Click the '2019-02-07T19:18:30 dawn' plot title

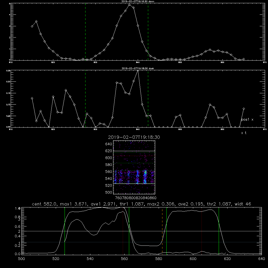click(138, 1)
